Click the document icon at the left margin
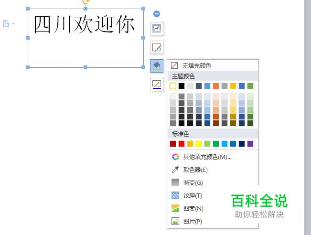Viewport: 311px width, 235px height. [6, 23]
